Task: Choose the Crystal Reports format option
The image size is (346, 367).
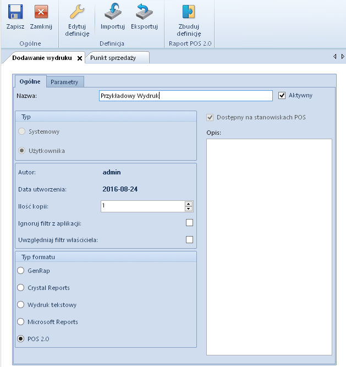Action: click(x=21, y=287)
